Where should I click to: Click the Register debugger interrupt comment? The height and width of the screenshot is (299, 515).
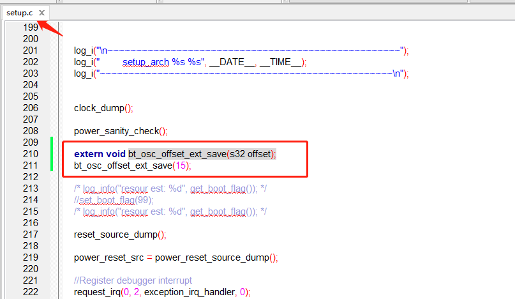click(133, 280)
